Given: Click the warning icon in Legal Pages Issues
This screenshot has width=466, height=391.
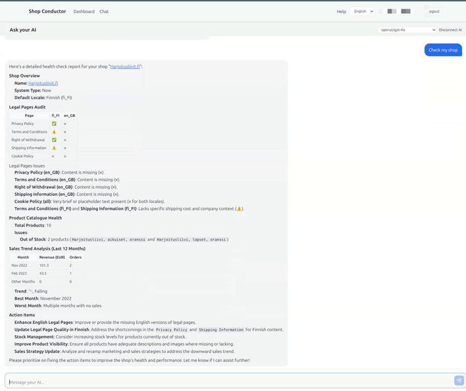Looking at the screenshot, I should 239,208.
